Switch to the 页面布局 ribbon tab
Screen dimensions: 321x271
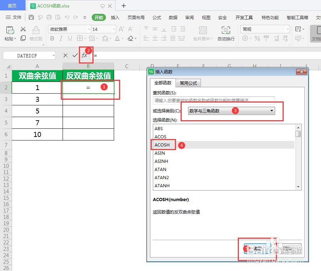[136, 18]
